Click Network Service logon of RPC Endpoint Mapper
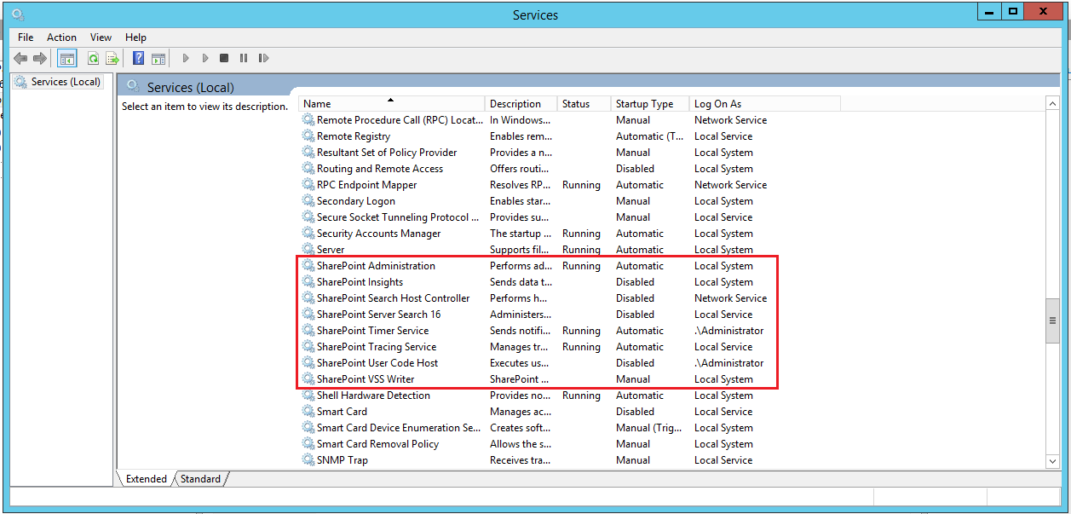Image resolution: width=1071 pixels, height=514 pixels. click(730, 185)
